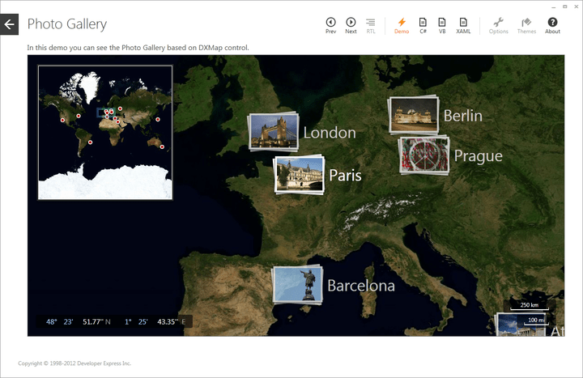
Task: Select the Paris photo thumbnail
Action: tap(299, 174)
